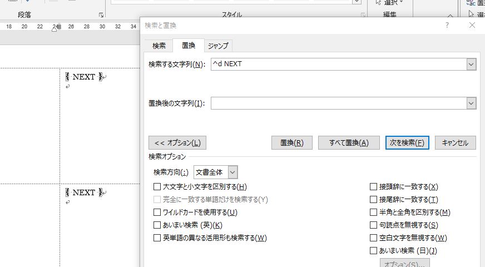Click the 検索する文字列 input field

339,64
